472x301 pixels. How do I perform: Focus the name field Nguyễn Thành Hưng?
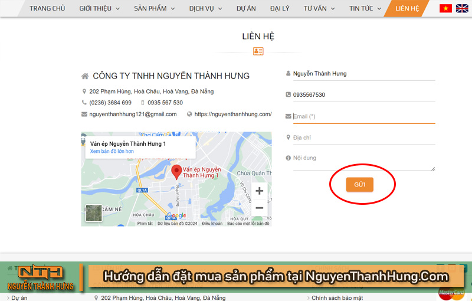364,74
